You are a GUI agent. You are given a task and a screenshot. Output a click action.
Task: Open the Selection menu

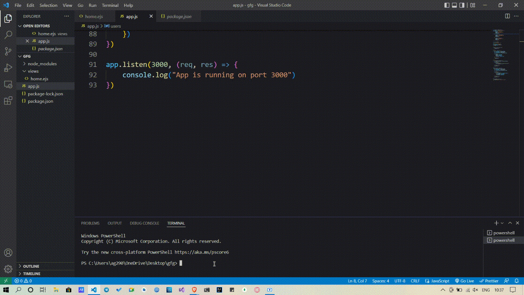[48, 5]
